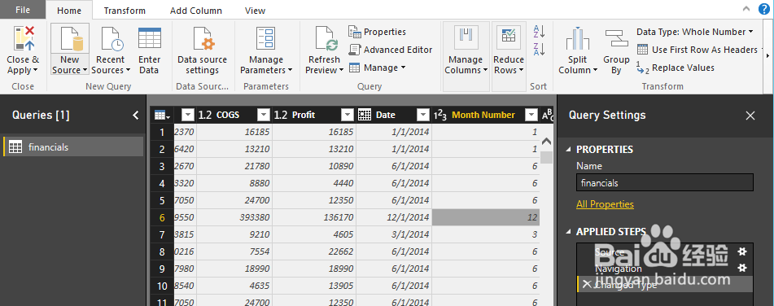The width and height of the screenshot is (774, 306).
Task: Open the Profit column filter dropdown
Action: click(x=348, y=115)
